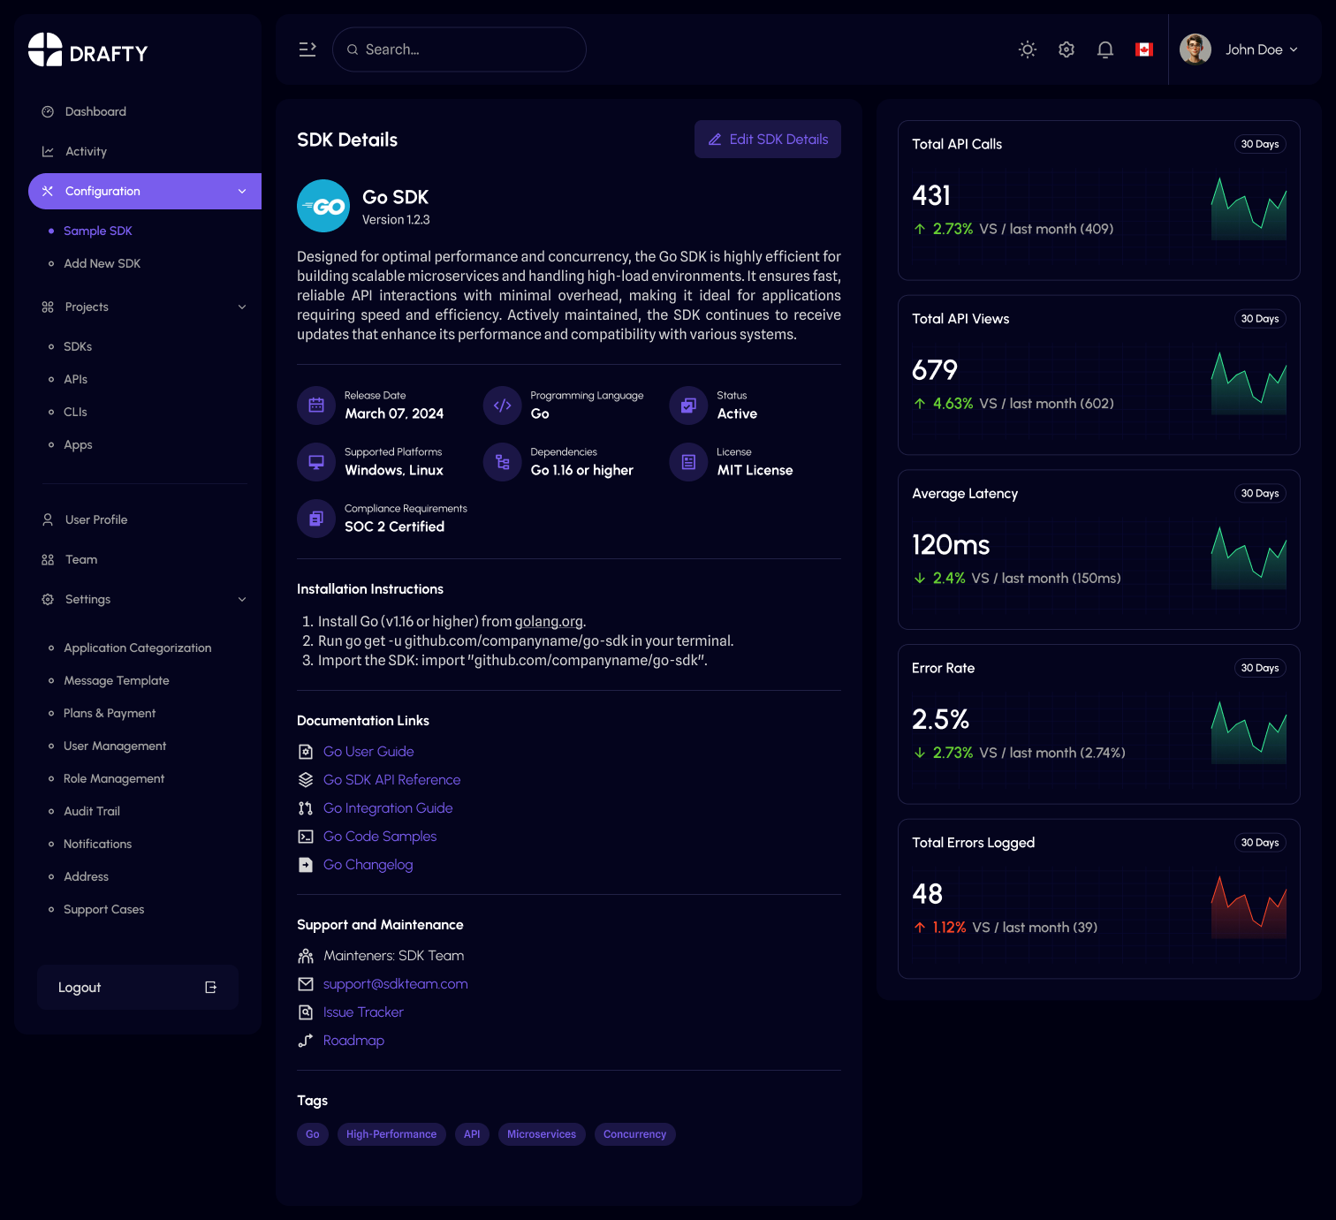Open Activity from the sidebar

point(86,151)
